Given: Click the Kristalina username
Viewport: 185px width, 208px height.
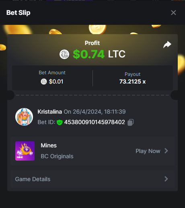Looking at the screenshot, I should [x=50, y=112].
